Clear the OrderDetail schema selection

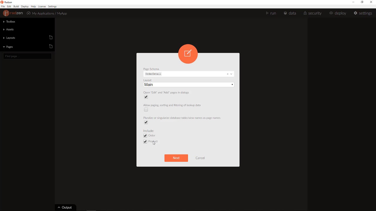[228, 74]
